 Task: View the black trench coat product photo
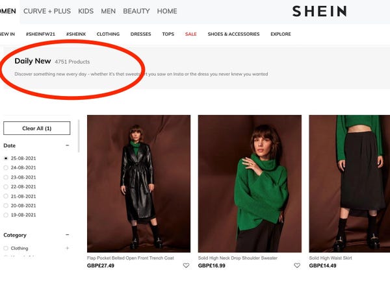pyautogui.click(x=139, y=184)
